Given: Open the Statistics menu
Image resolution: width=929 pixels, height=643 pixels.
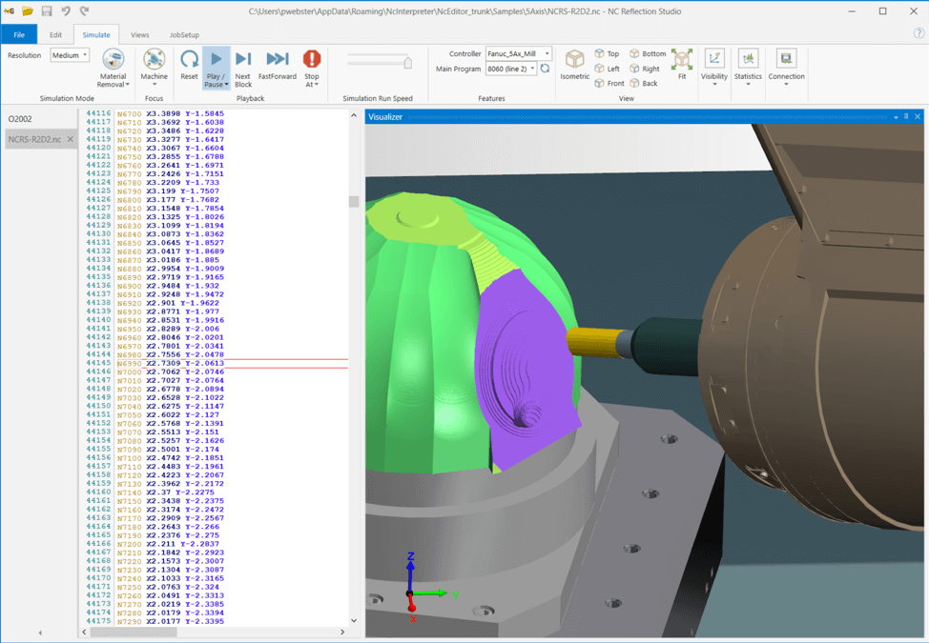Looking at the screenshot, I should point(748,60).
